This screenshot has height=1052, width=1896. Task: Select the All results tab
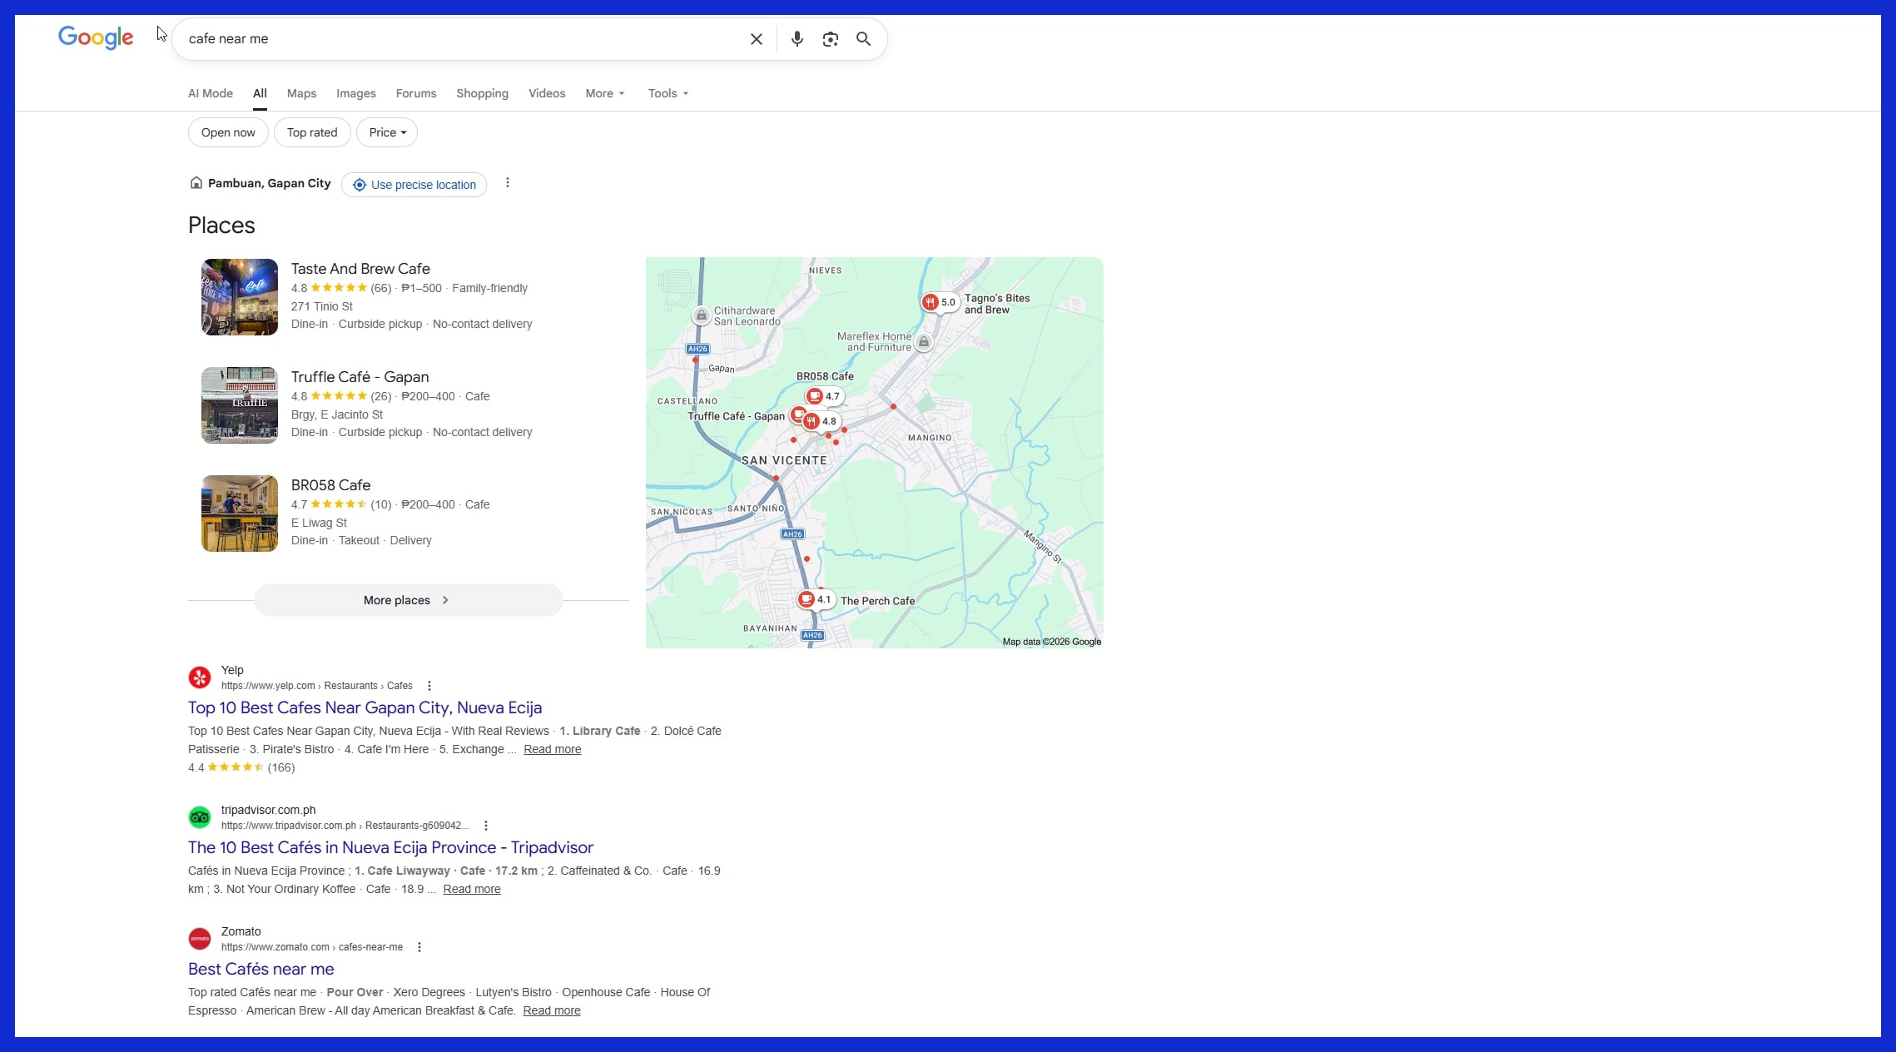coord(260,93)
